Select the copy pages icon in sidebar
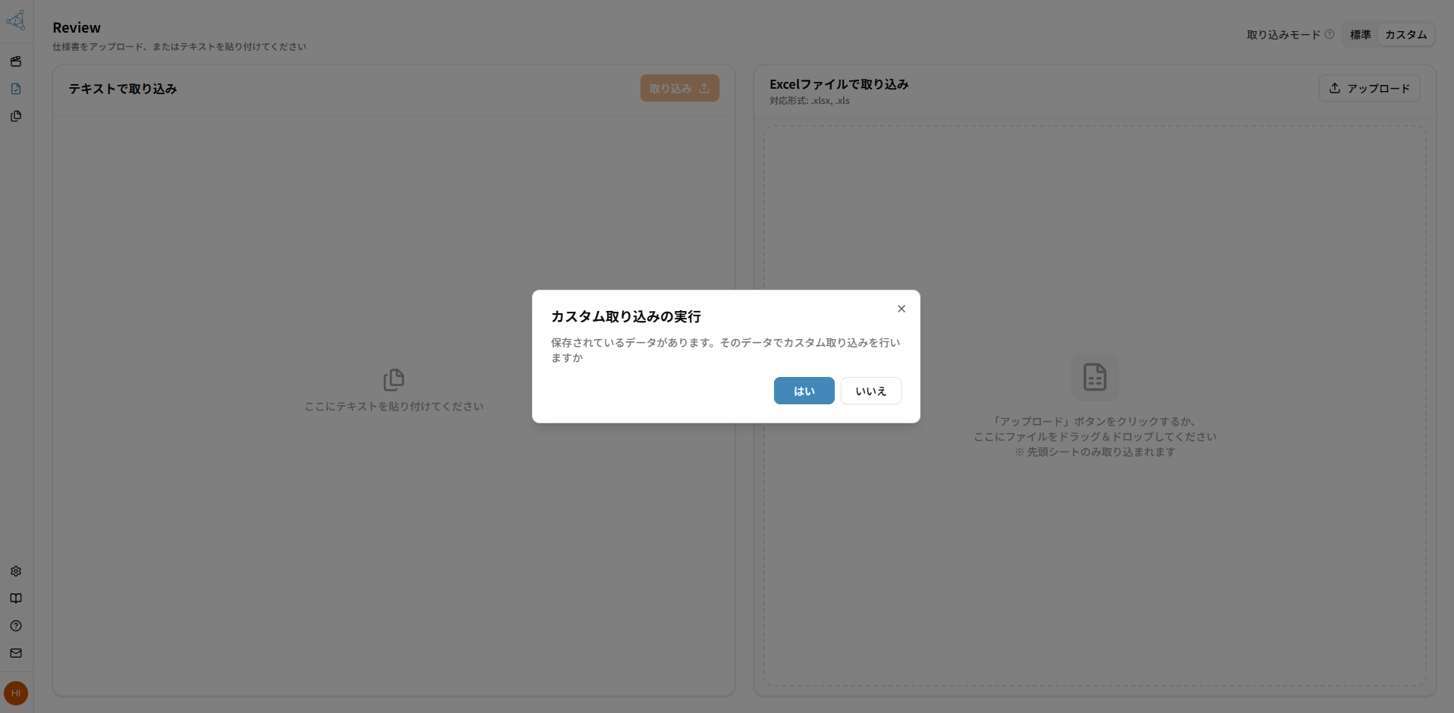This screenshot has height=713, width=1454. click(16, 116)
